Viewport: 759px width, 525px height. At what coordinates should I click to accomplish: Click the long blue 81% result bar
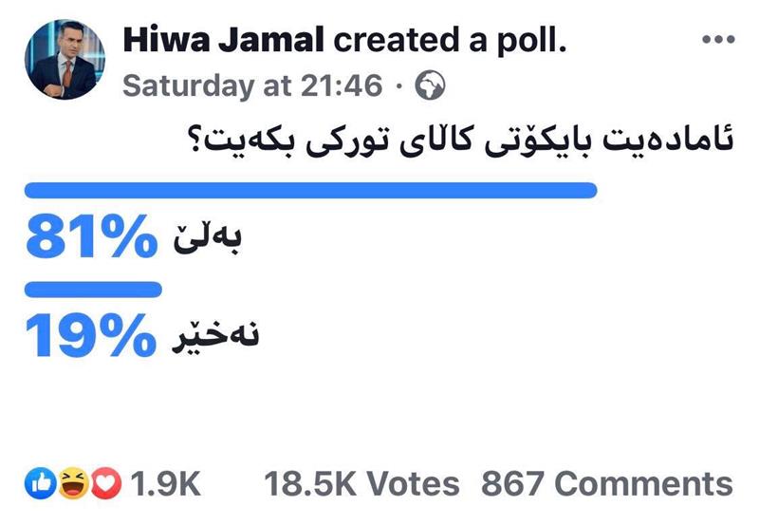tap(310, 191)
